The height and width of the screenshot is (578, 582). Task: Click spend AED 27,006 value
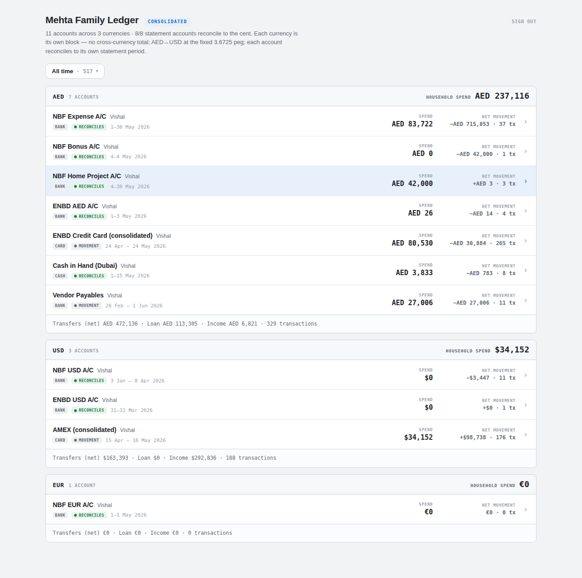412,303
